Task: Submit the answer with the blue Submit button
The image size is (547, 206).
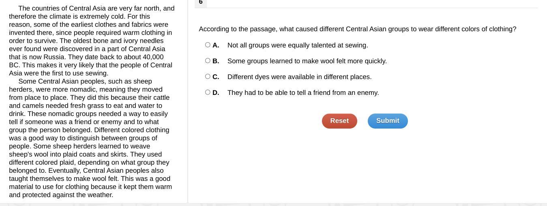Action: (387, 121)
